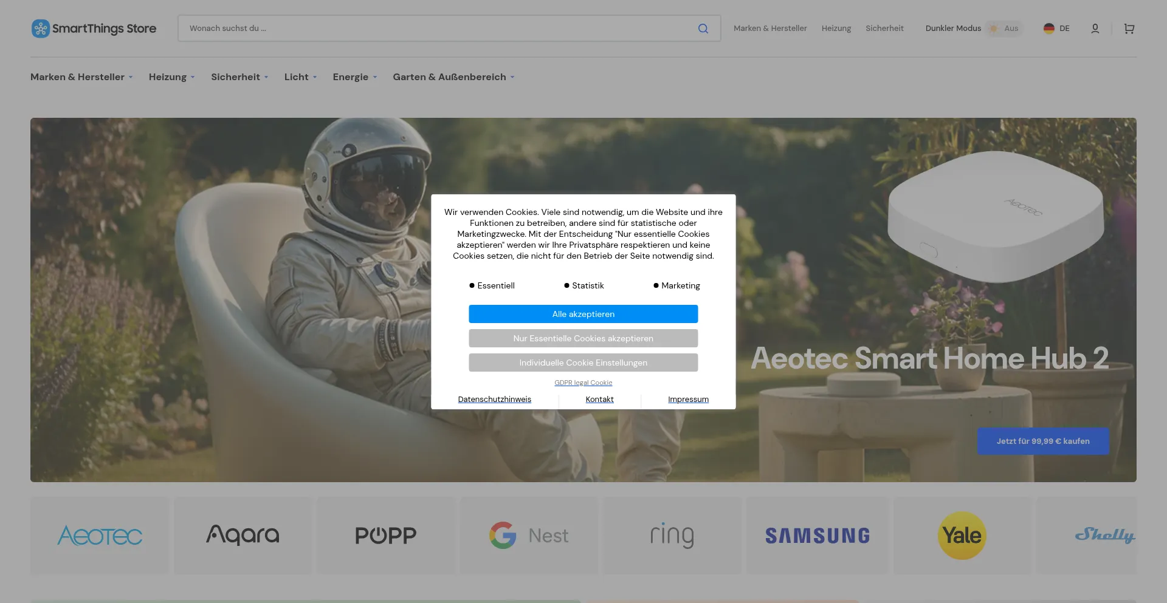Screen dimensions: 1167x603
Task: Select the Statistik cookie option
Action: coord(583,285)
